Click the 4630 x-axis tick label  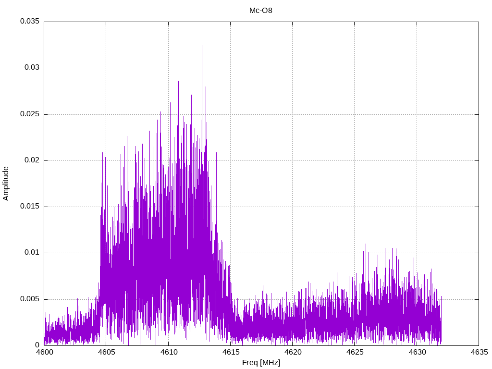click(417, 352)
